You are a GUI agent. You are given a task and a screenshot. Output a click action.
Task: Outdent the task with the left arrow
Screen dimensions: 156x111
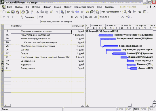[4, 17]
